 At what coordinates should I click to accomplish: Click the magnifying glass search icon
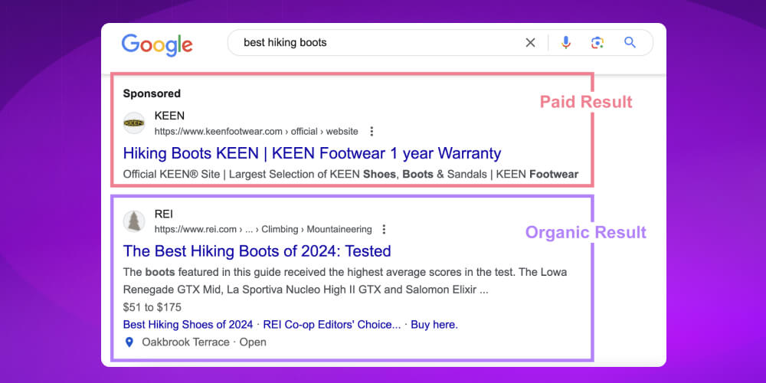click(630, 42)
